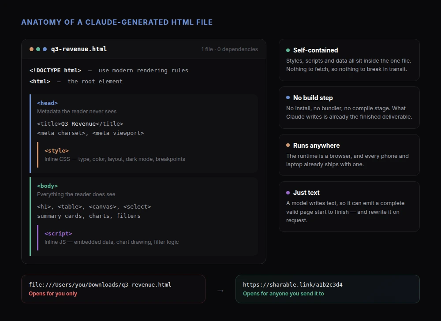Click 'The runtime is a browser' description text
Screen dimensions: 441x321
tap(348, 160)
